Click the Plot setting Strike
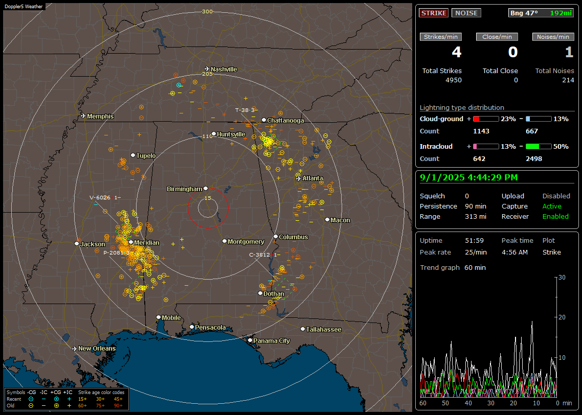 pyautogui.click(x=551, y=252)
